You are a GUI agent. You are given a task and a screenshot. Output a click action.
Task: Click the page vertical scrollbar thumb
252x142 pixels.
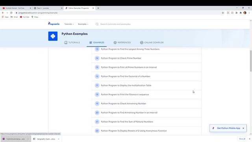[x=251, y=61]
